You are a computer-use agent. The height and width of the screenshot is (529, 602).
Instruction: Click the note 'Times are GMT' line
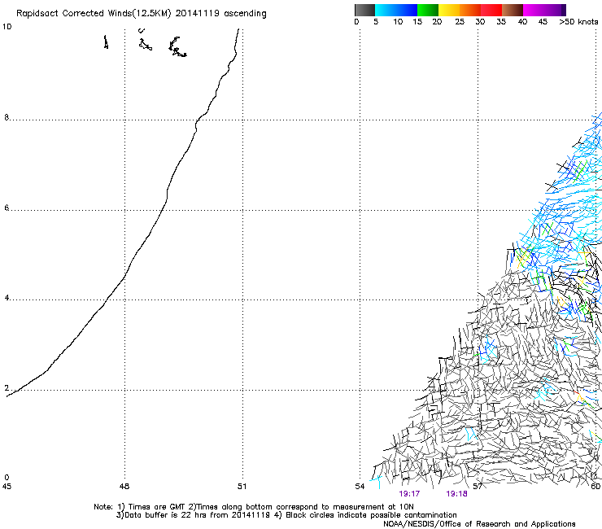click(254, 507)
